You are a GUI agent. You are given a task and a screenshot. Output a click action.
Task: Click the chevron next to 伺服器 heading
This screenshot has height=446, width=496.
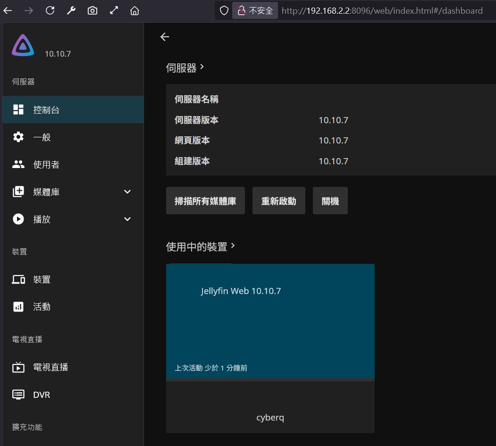pos(202,67)
